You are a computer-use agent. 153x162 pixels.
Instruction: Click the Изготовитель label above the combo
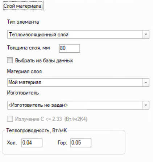click(23, 93)
